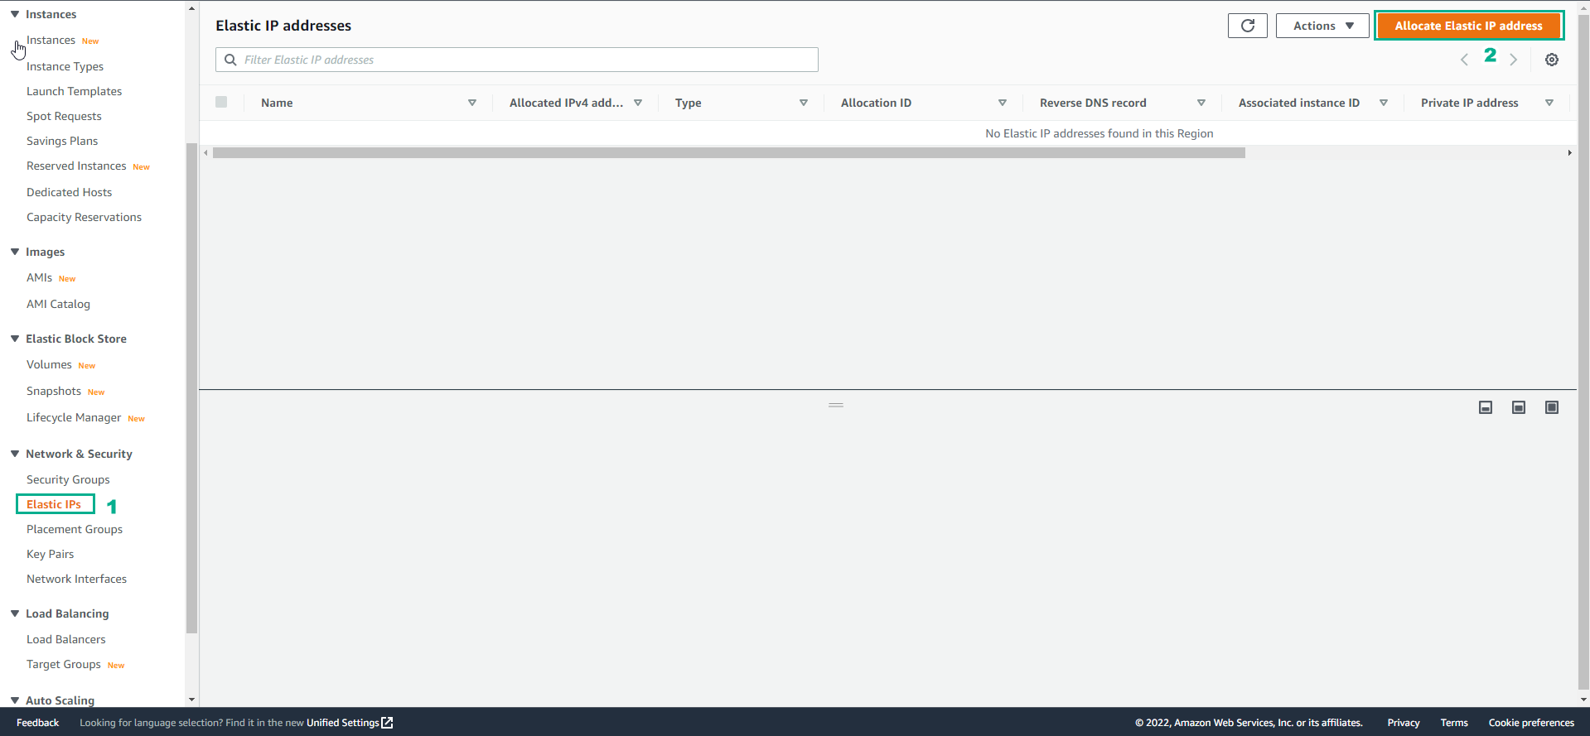
Task: Go to Reserved Instances
Action: click(76, 166)
